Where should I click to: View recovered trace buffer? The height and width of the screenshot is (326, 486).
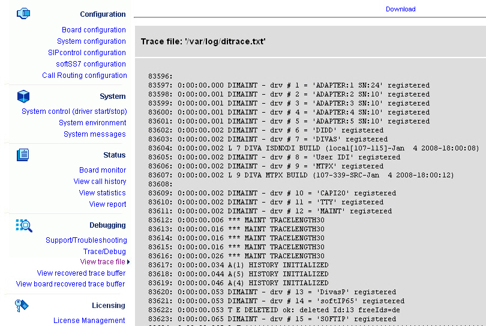tap(81, 273)
